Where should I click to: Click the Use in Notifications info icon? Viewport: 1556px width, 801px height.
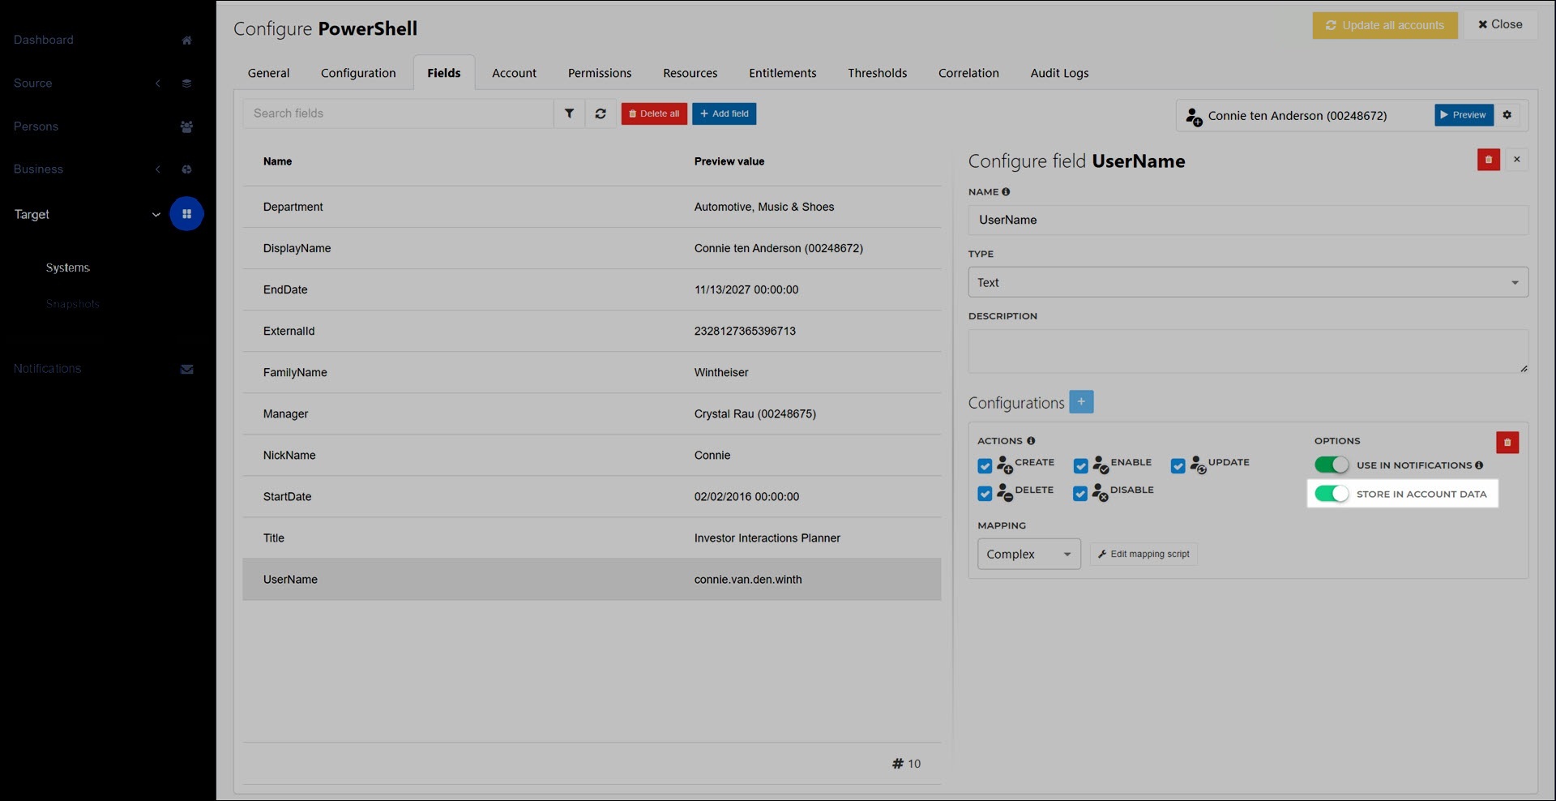pos(1479,465)
